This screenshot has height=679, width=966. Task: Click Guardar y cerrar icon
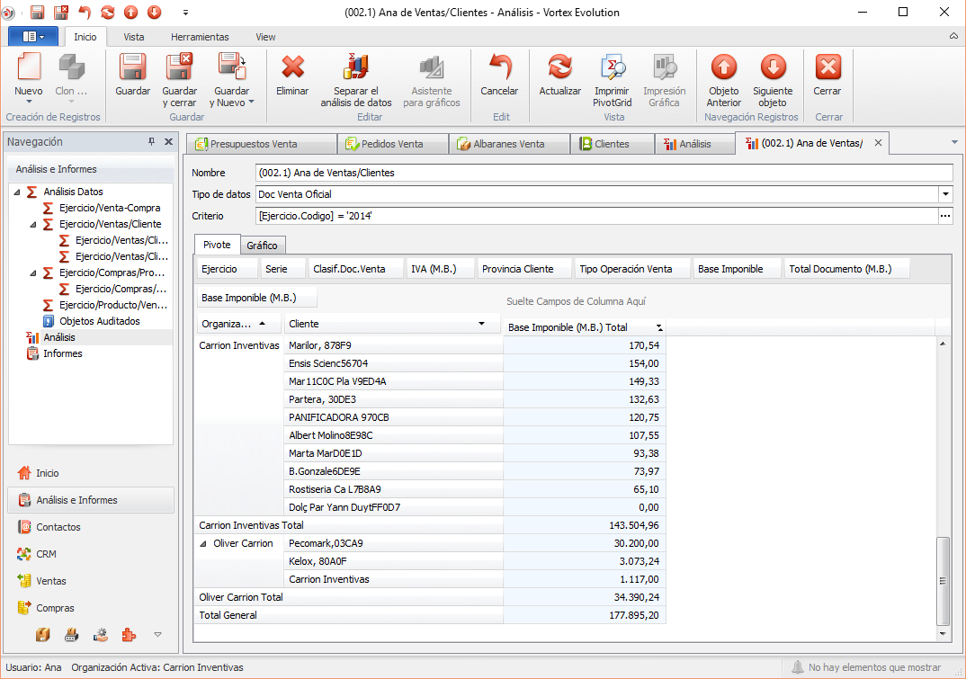pos(180,69)
